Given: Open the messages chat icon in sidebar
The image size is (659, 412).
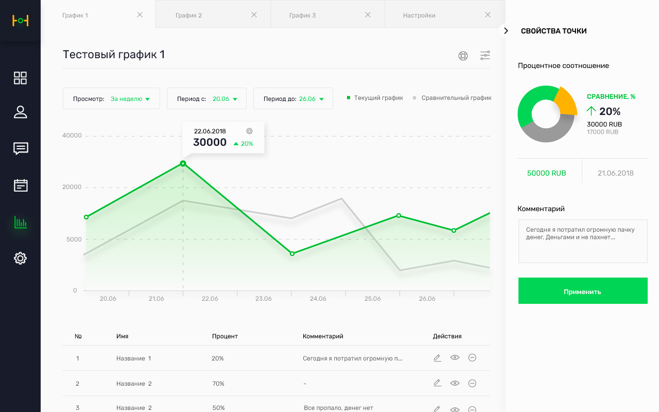Looking at the screenshot, I should pos(20,149).
